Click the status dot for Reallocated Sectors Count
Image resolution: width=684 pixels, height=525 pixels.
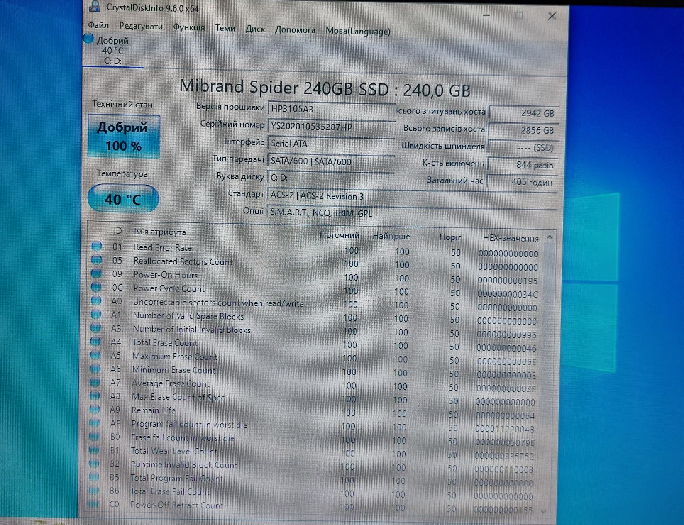[96, 260]
